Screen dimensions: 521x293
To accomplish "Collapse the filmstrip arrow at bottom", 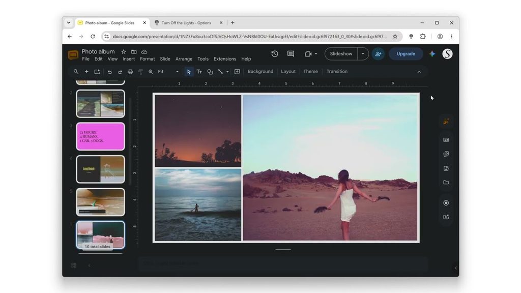I will (x=89, y=265).
